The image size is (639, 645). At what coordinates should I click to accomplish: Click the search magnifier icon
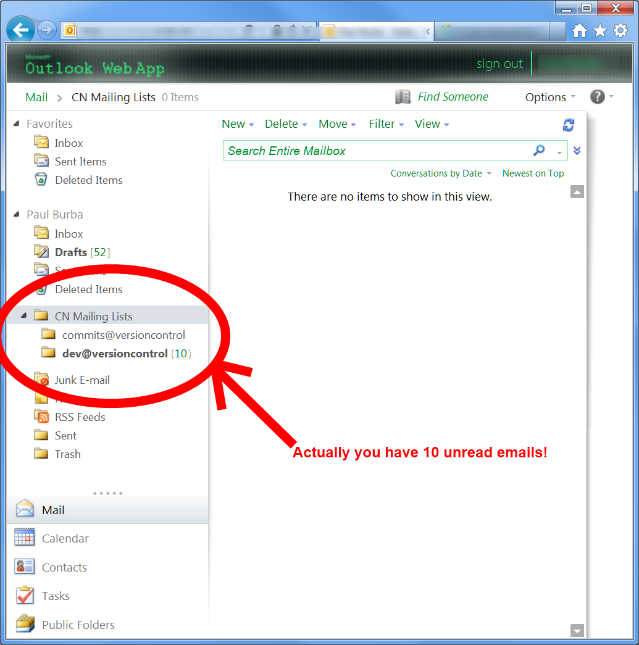pyautogui.click(x=538, y=151)
